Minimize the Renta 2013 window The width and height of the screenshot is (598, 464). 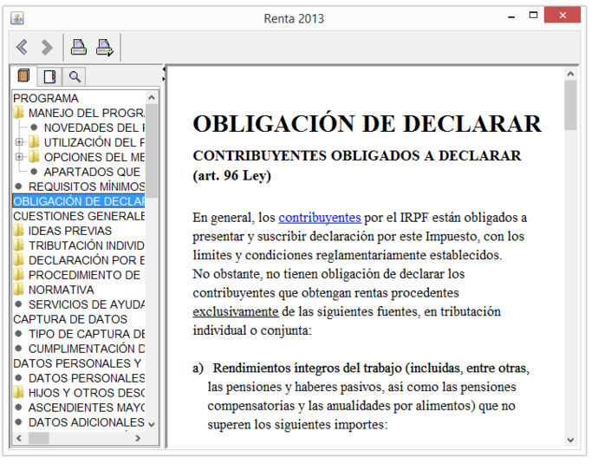[x=511, y=16]
